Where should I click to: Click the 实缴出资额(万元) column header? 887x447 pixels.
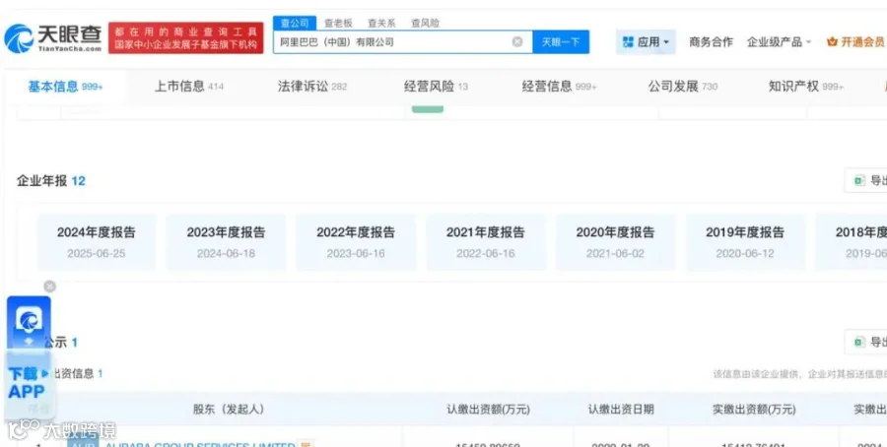(754, 410)
